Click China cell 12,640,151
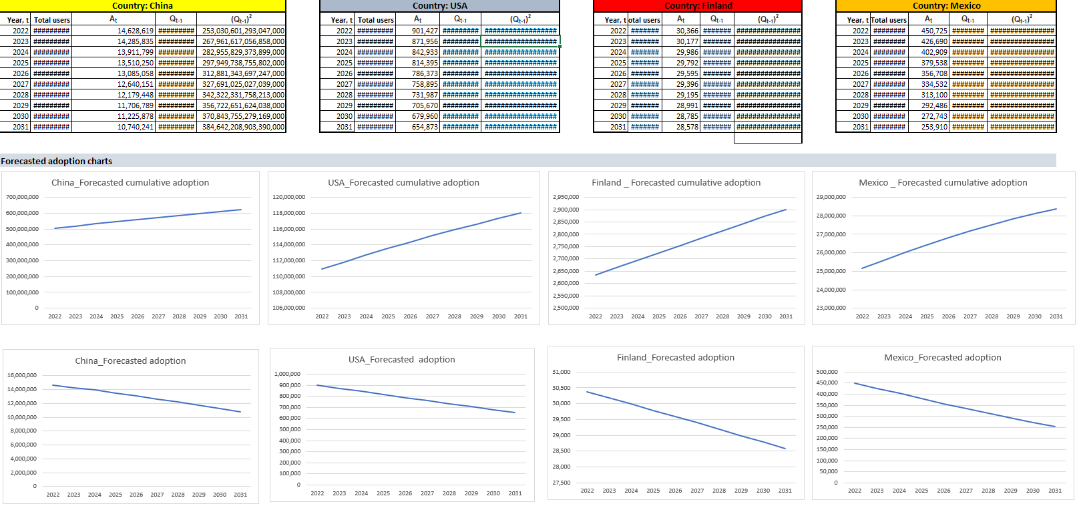Image resolution: width=1077 pixels, height=508 pixels. pyautogui.click(x=114, y=84)
